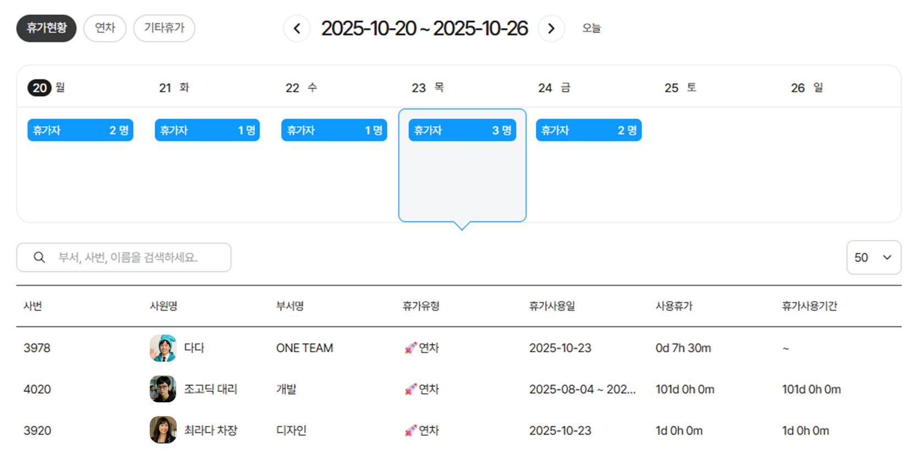Select Tuesday 21 휴가자 1명 badge

[207, 130]
